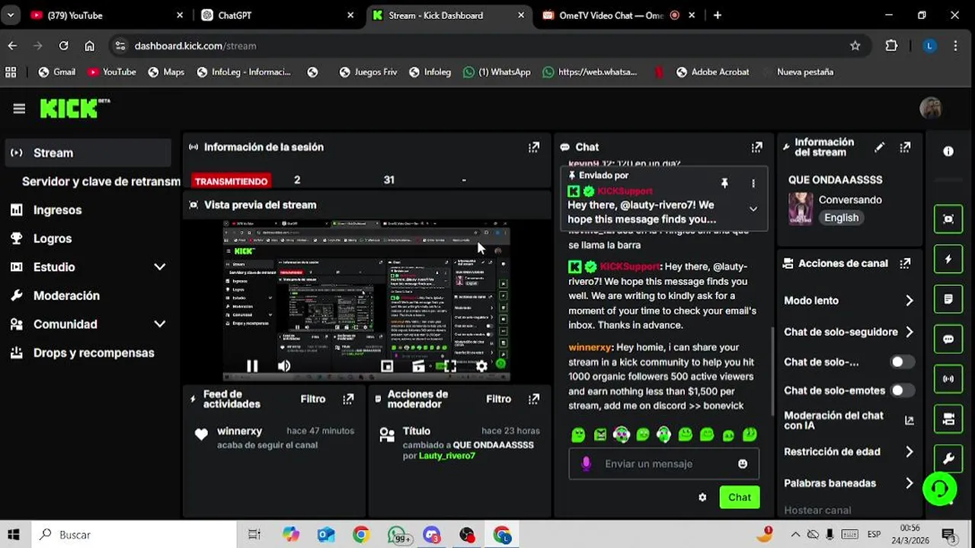Click the moderator camera icon in the right sidebar
975x548 pixels.
click(x=948, y=419)
